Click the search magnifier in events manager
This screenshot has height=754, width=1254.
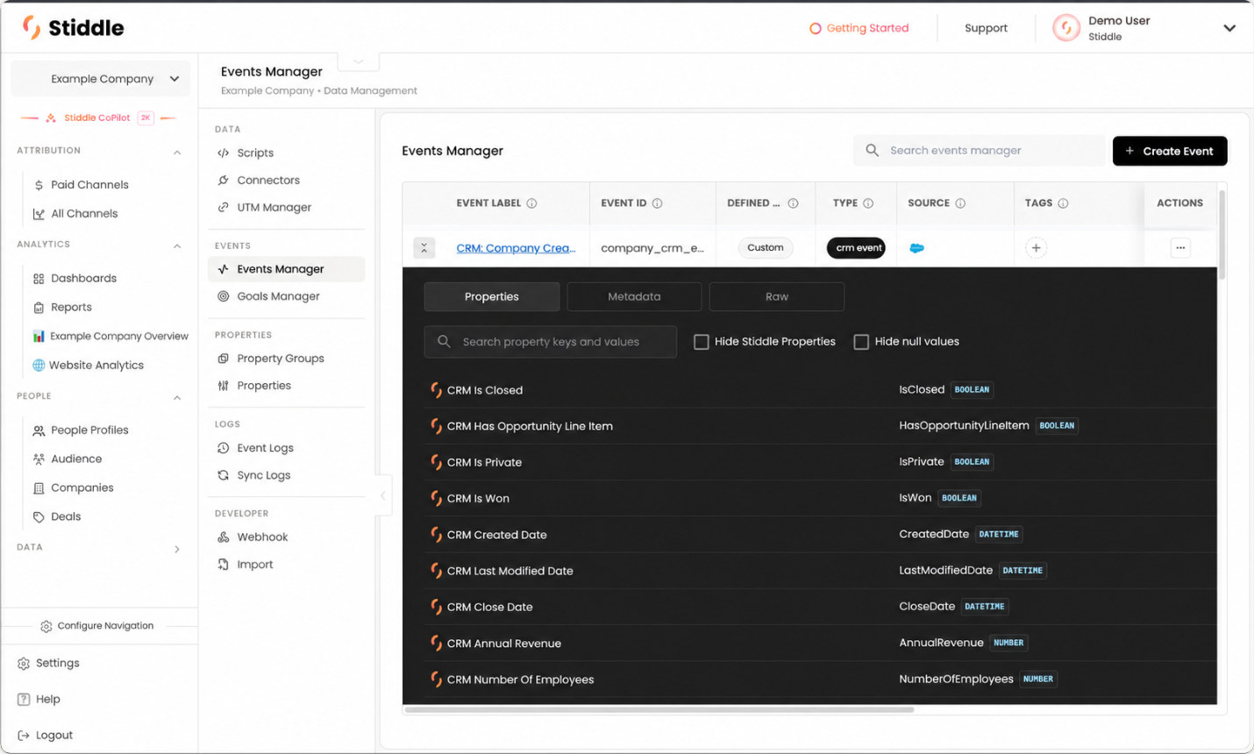point(873,151)
